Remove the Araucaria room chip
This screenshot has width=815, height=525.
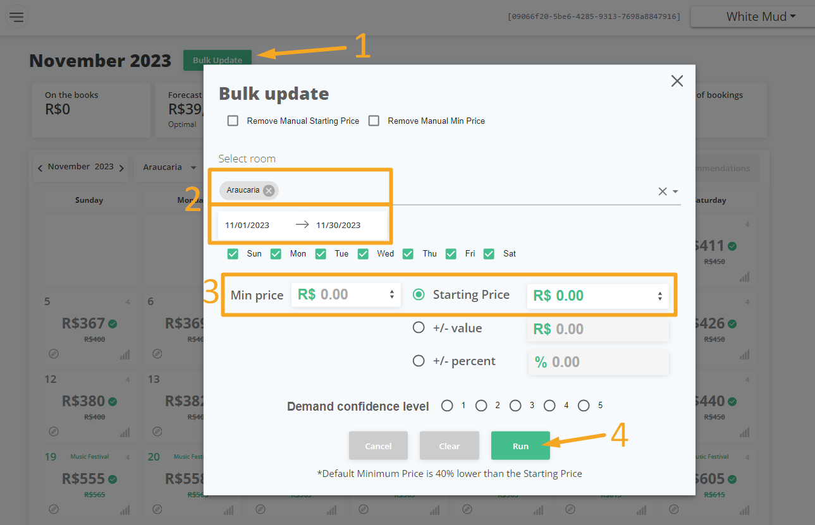click(269, 190)
